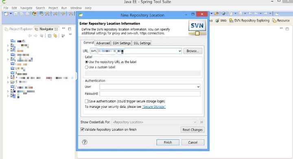Click Navigator forward arrow icon
The width and height of the screenshot is (293, 159).
coord(35,35)
